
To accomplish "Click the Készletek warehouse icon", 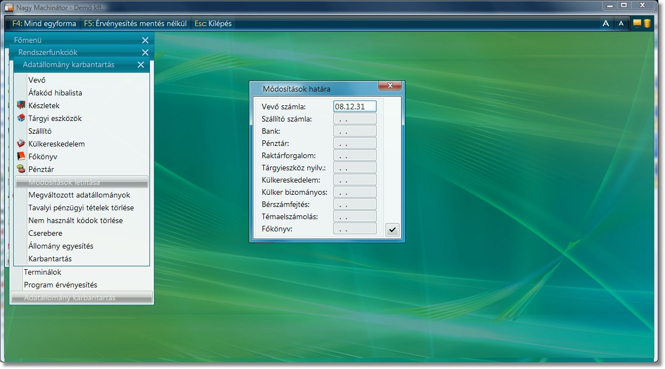I will [21, 105].
